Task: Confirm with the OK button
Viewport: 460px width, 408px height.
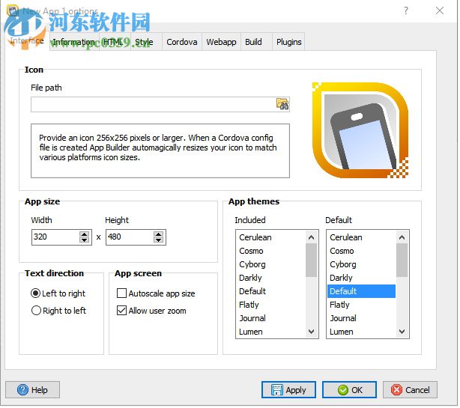Action: point(350,390)
